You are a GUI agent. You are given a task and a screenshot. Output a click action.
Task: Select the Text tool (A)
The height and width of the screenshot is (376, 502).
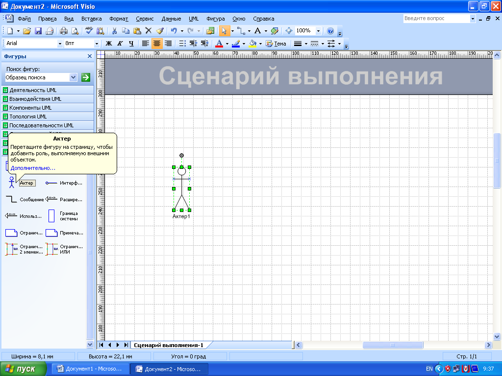[x=257, y=31]
